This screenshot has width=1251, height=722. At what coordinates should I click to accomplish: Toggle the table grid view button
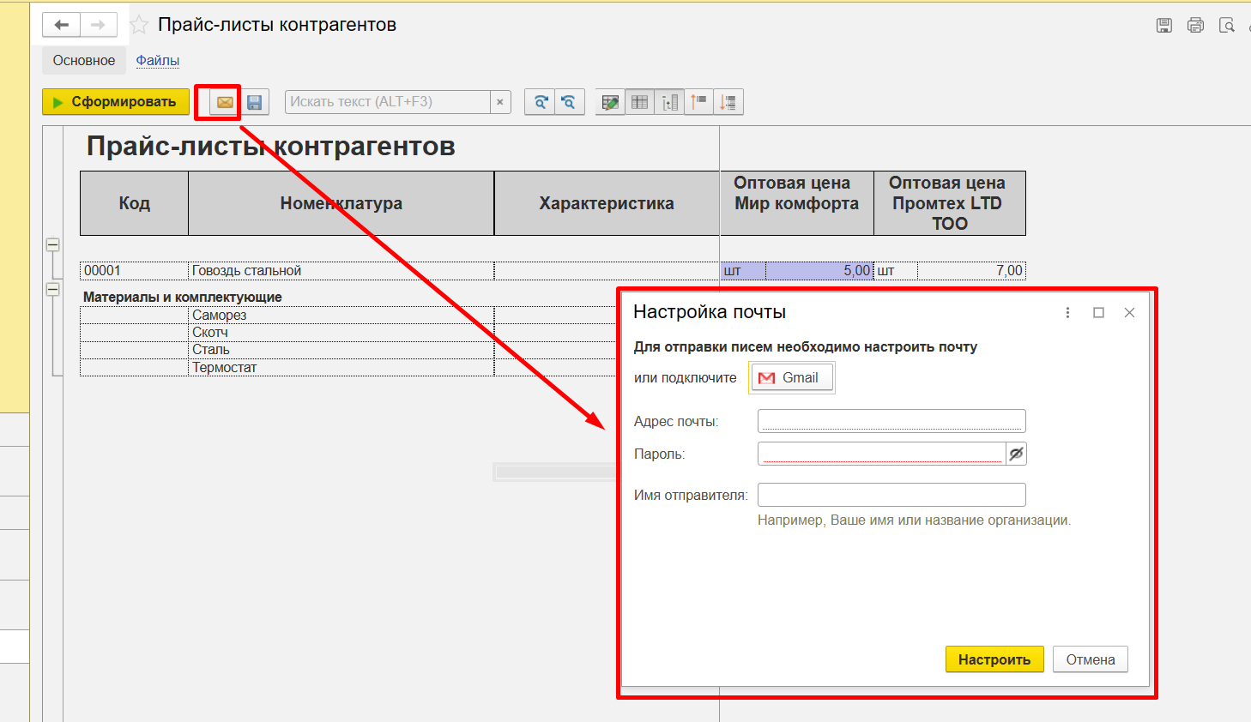point(640,102)
